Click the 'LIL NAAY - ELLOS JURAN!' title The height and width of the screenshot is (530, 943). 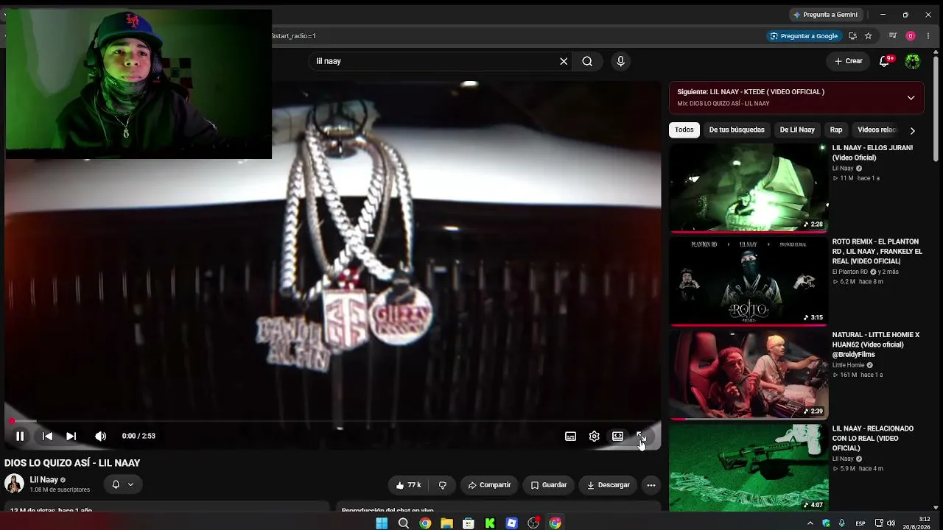coord(872,152)
